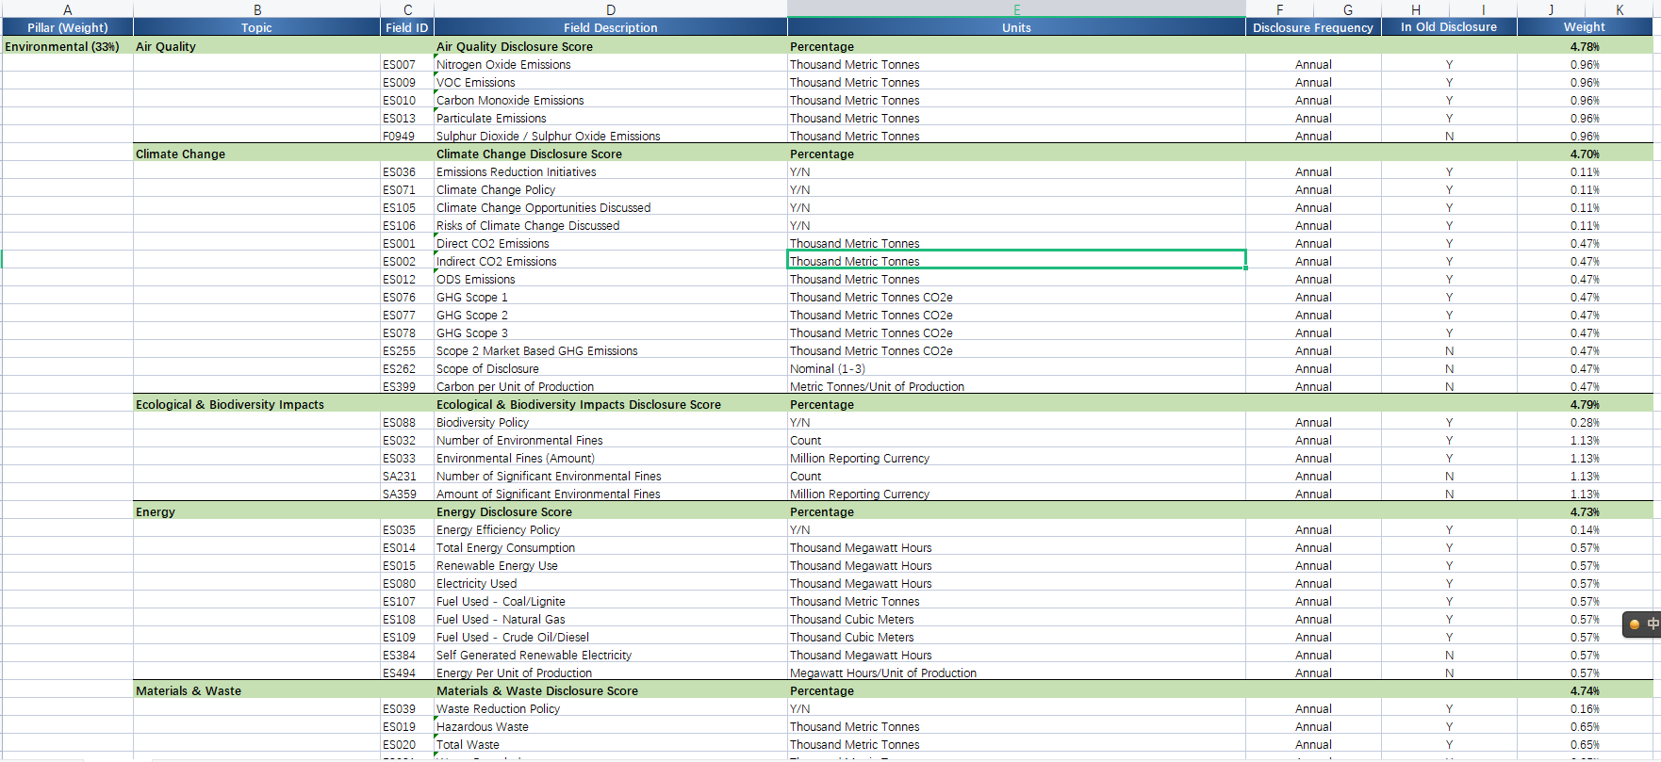Select column J header
Image resolution: width=1661 pixels, height=762 pixels.
pos(1551,9)
